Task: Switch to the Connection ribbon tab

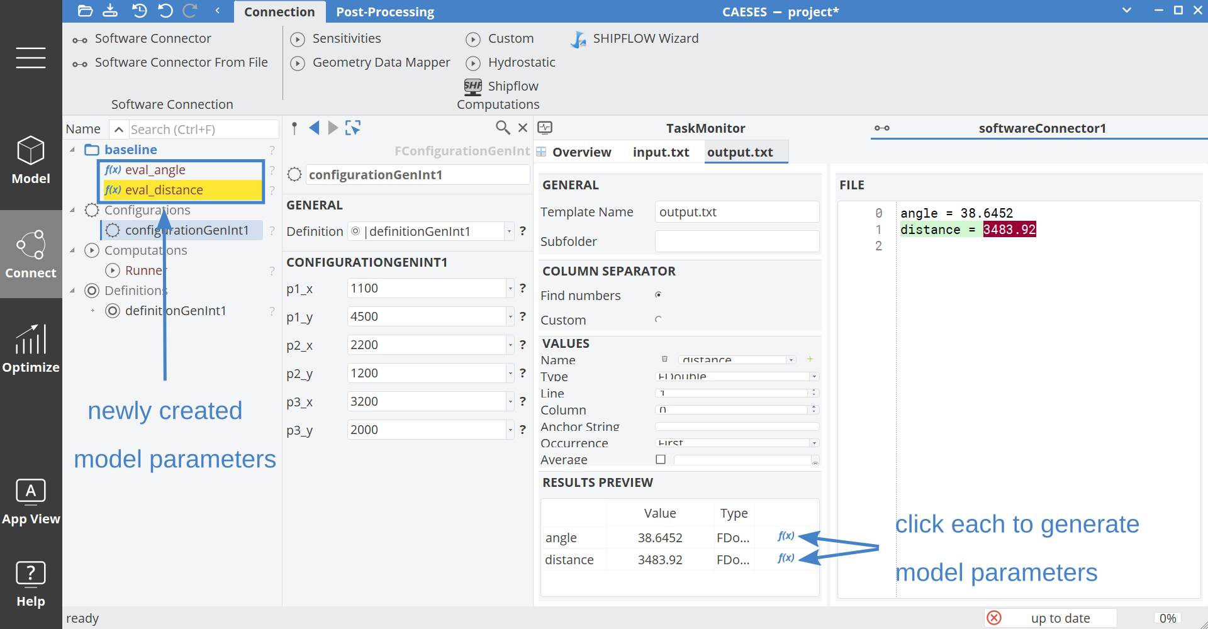Action: tap(279, 12)
